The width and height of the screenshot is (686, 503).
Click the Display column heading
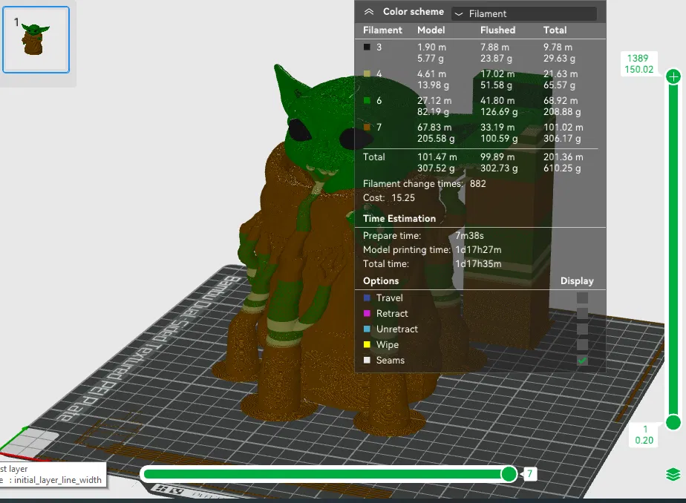tap(577, 281)
